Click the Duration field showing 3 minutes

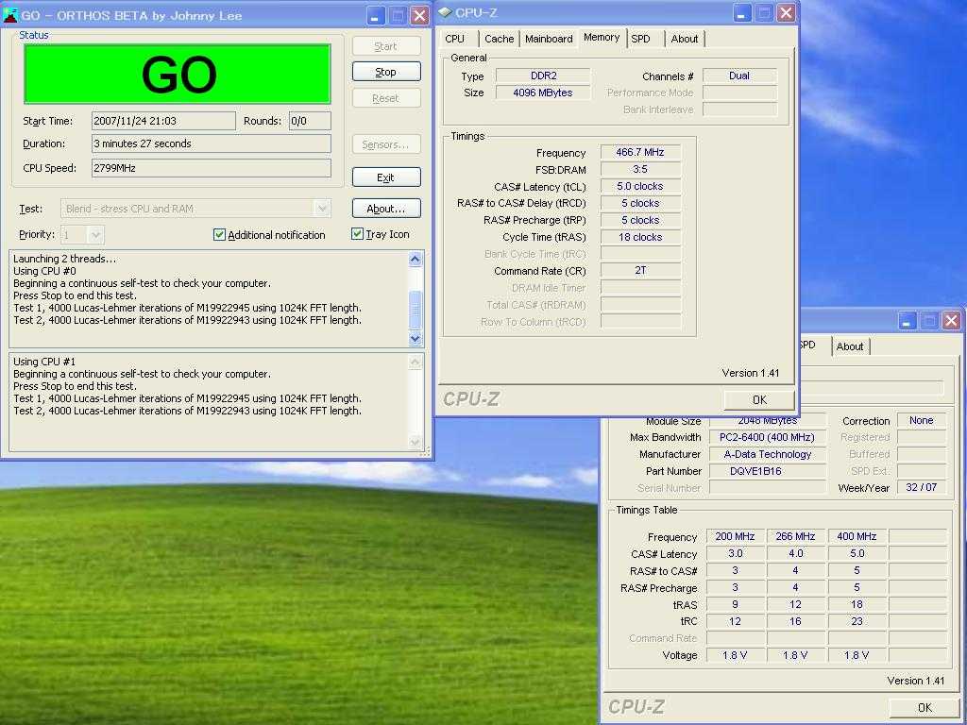pyautogui.click(x=211, y=143)
